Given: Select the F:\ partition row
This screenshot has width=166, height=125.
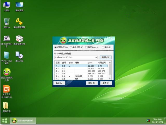Looking at the screenshot, I should pyautogui.click(x=81, y=74).
